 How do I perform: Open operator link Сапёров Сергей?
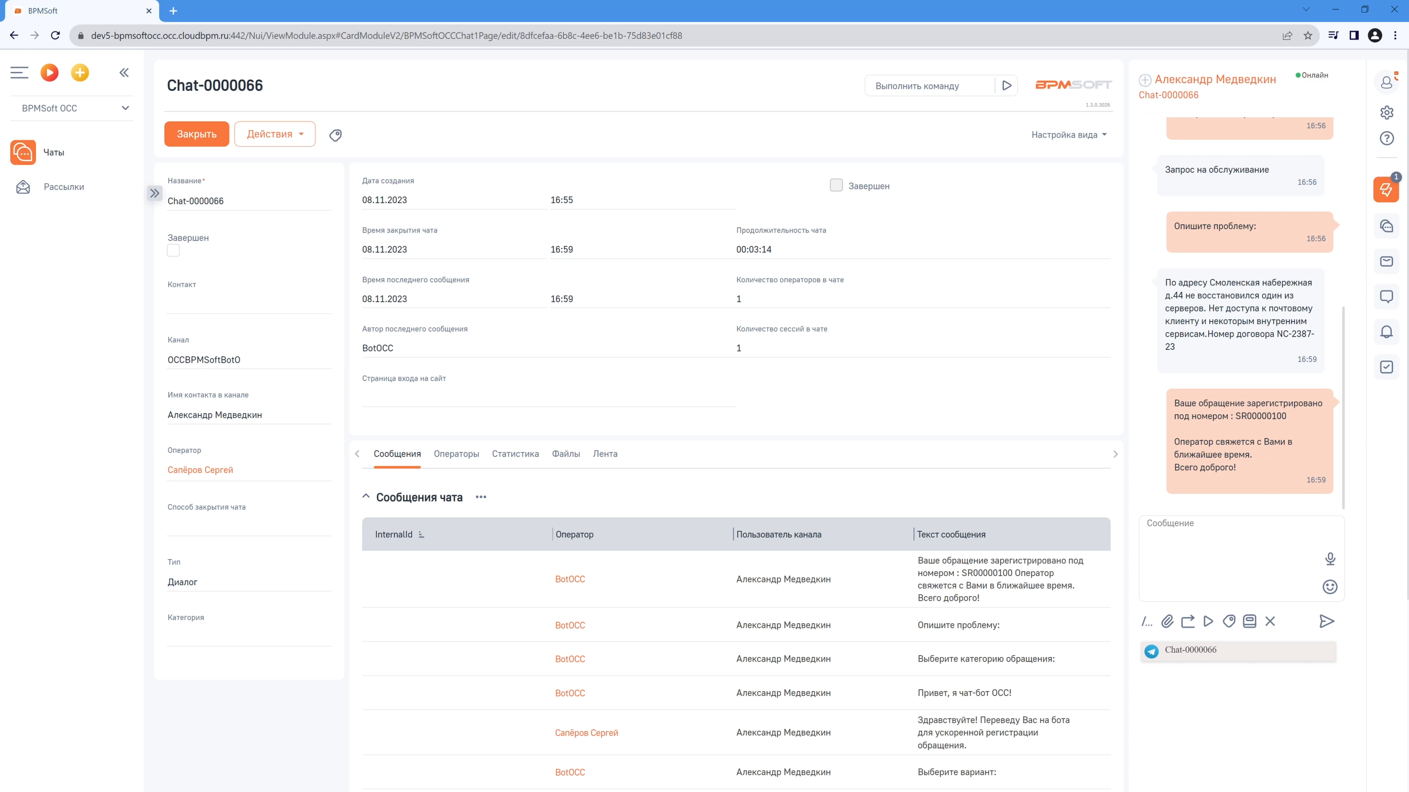coord(200,470)
